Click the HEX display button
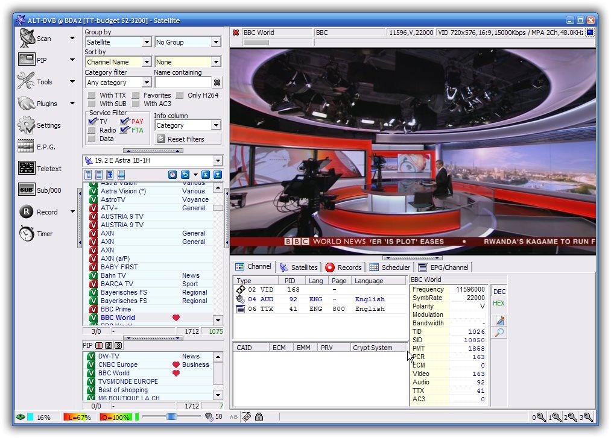The width and height of the screenshot is (611, 438). click(499, 303)
